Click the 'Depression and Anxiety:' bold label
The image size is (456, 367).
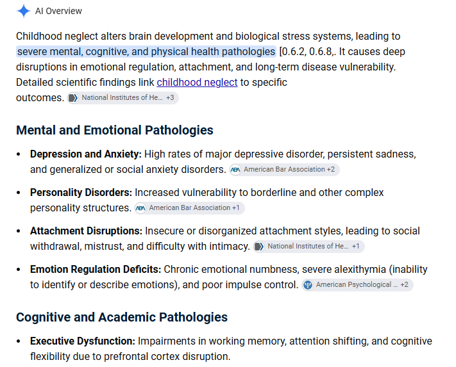coord(86,154)
